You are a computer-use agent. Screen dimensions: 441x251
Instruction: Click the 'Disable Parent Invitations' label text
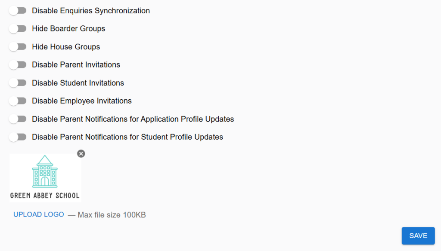coord(76,65)
